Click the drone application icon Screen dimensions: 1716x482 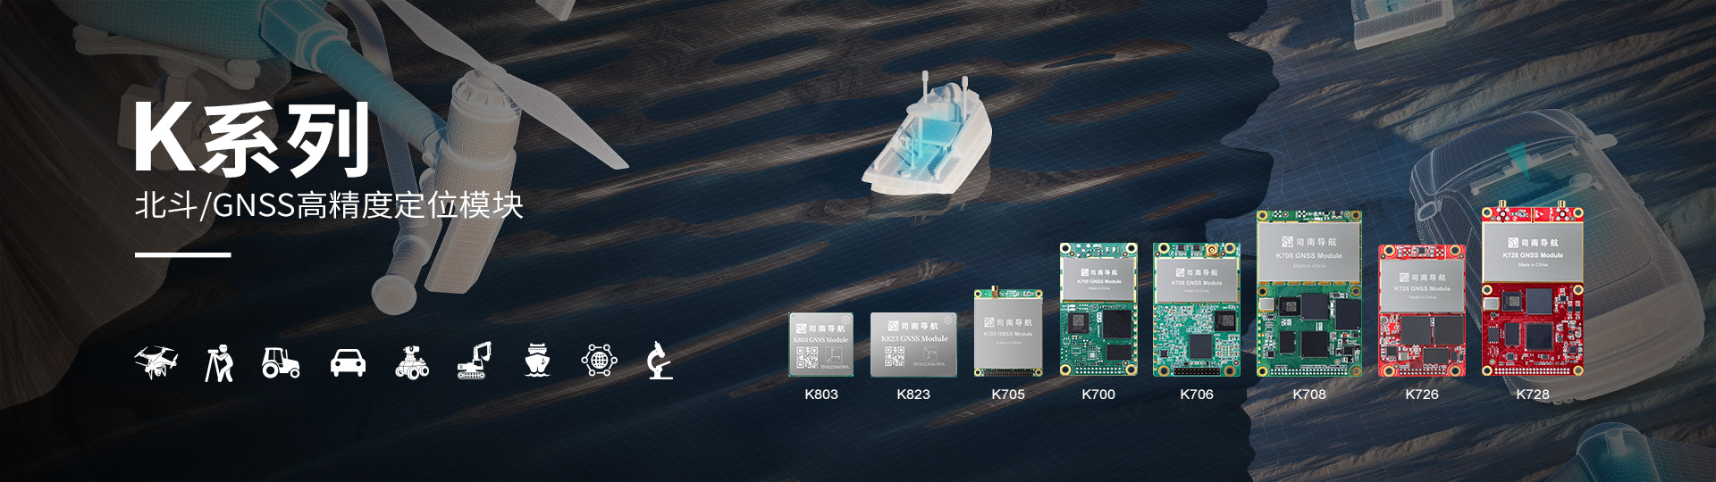pyautogui.click(x=156, y=362)
